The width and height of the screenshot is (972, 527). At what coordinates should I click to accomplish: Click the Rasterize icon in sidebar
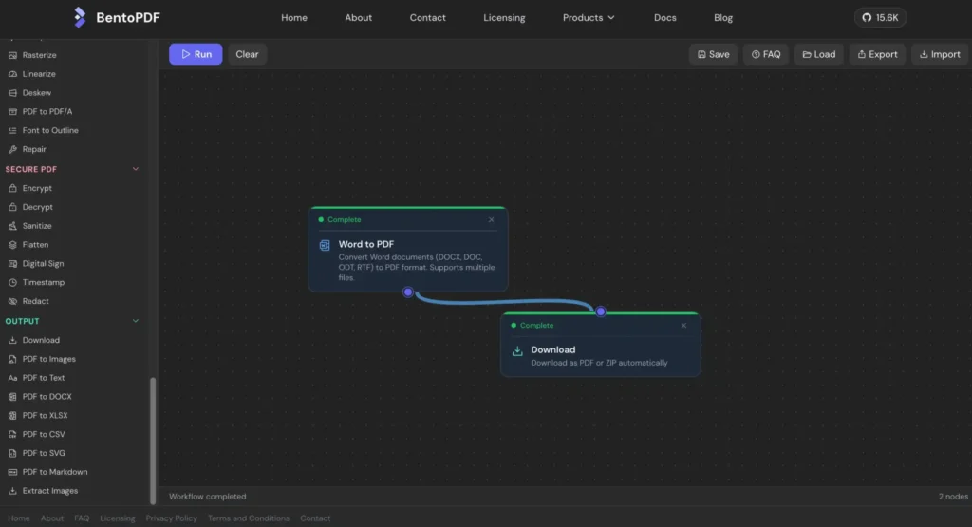[x=12, y=55]
